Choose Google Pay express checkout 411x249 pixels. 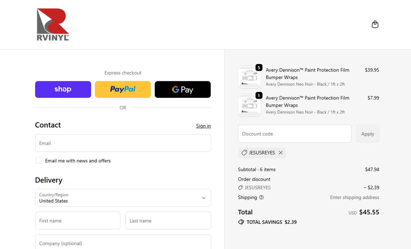(x=182, y=89)
